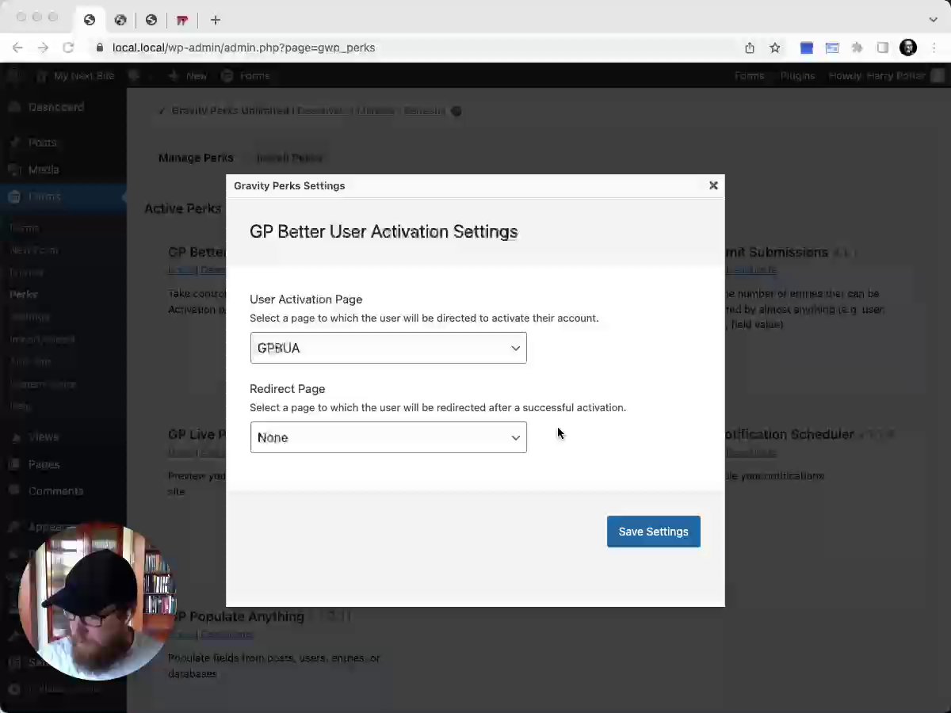The image size is (951, 713).
Task: Click the Comments sidebar icon
Action: click(14, 491)
